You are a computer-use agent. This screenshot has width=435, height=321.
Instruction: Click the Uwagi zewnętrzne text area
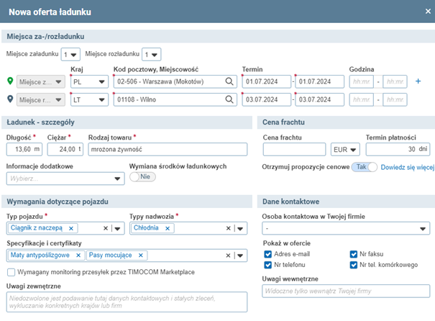click(x=127, y=302)
